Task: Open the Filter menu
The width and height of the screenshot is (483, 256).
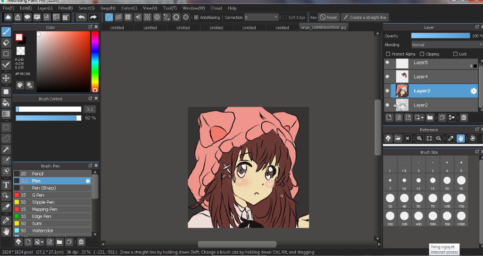Action: point(65,8)
